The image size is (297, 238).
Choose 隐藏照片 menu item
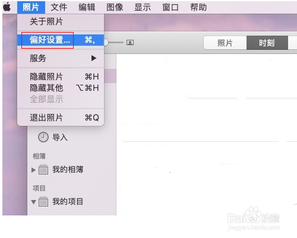[x=61, y=77]
